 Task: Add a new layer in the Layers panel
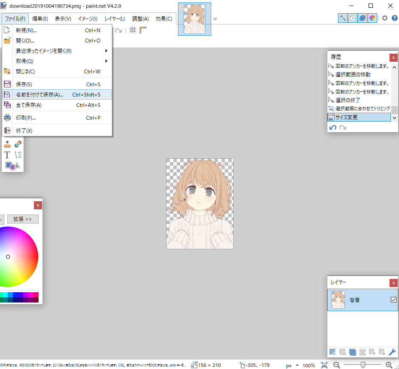[x=332, y=352]
